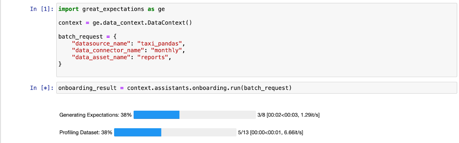Click the In [*]: running cell prompt

pyautogui.click(x=42, y=88)
